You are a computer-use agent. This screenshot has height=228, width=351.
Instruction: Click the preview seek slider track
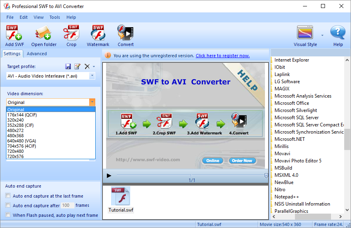[191, 175]
